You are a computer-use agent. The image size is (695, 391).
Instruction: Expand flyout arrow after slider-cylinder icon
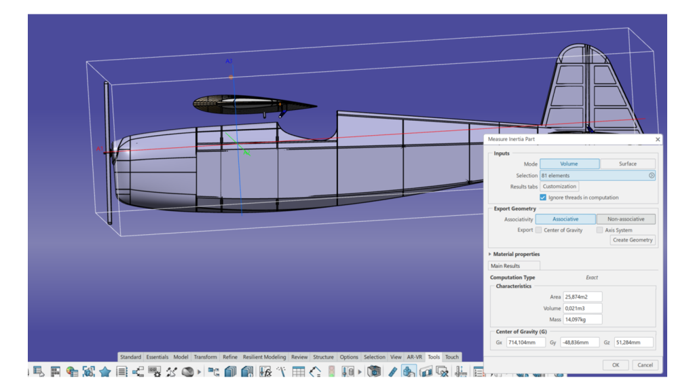click(x=360, y=372)
